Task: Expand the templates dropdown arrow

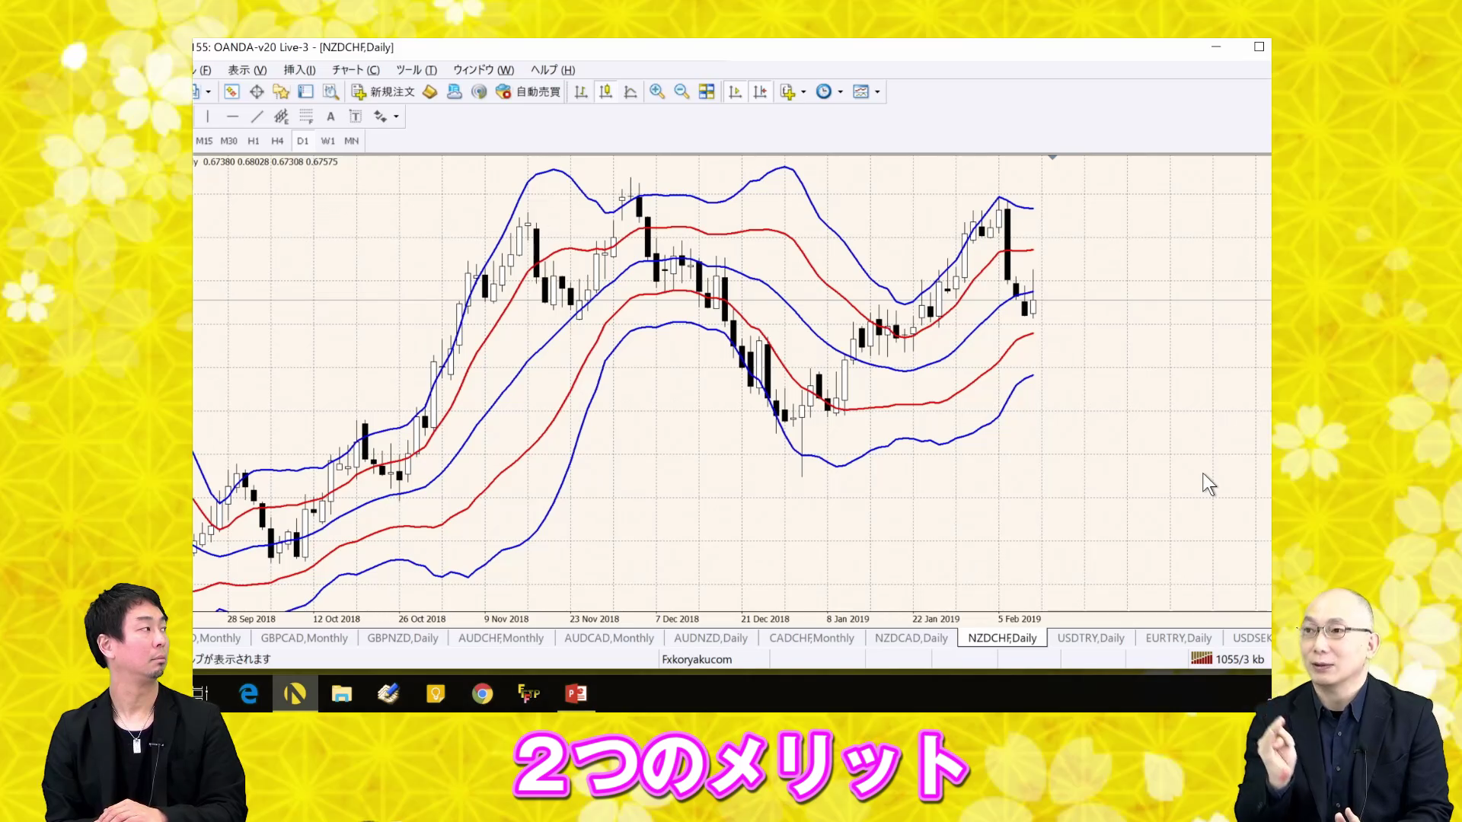Action: coord(877,92)
